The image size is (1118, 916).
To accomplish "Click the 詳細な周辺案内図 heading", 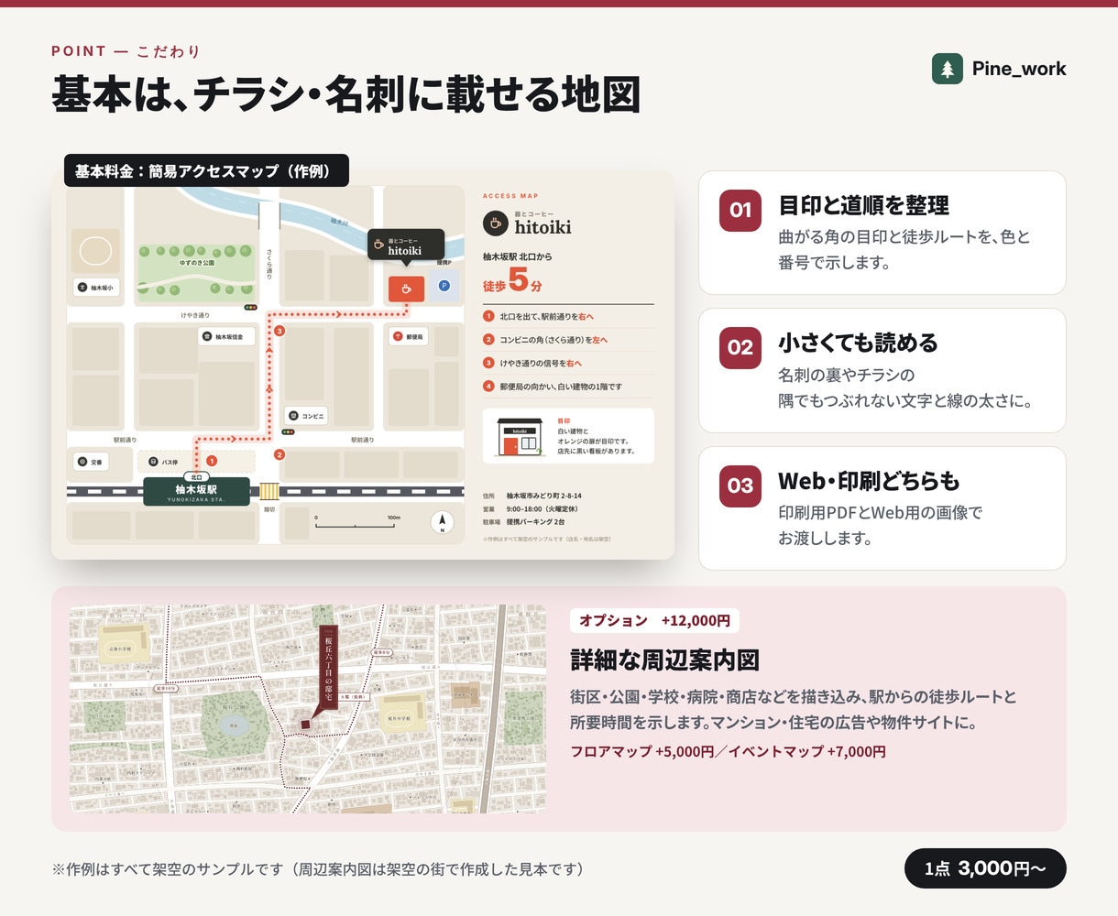I will pos(664,660).
